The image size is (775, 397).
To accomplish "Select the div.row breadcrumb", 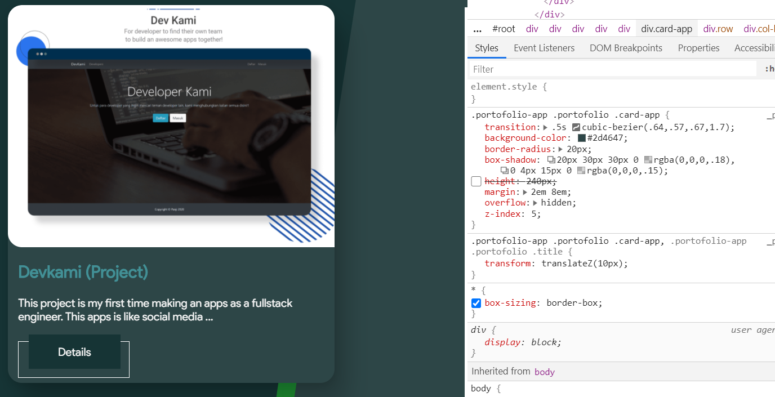I will (x=718, y=29).
